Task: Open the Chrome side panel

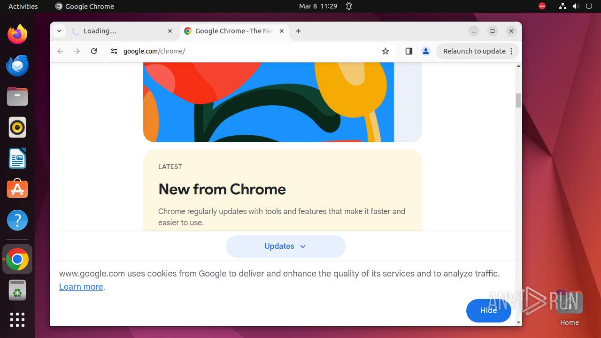Action: pos(408,51)
